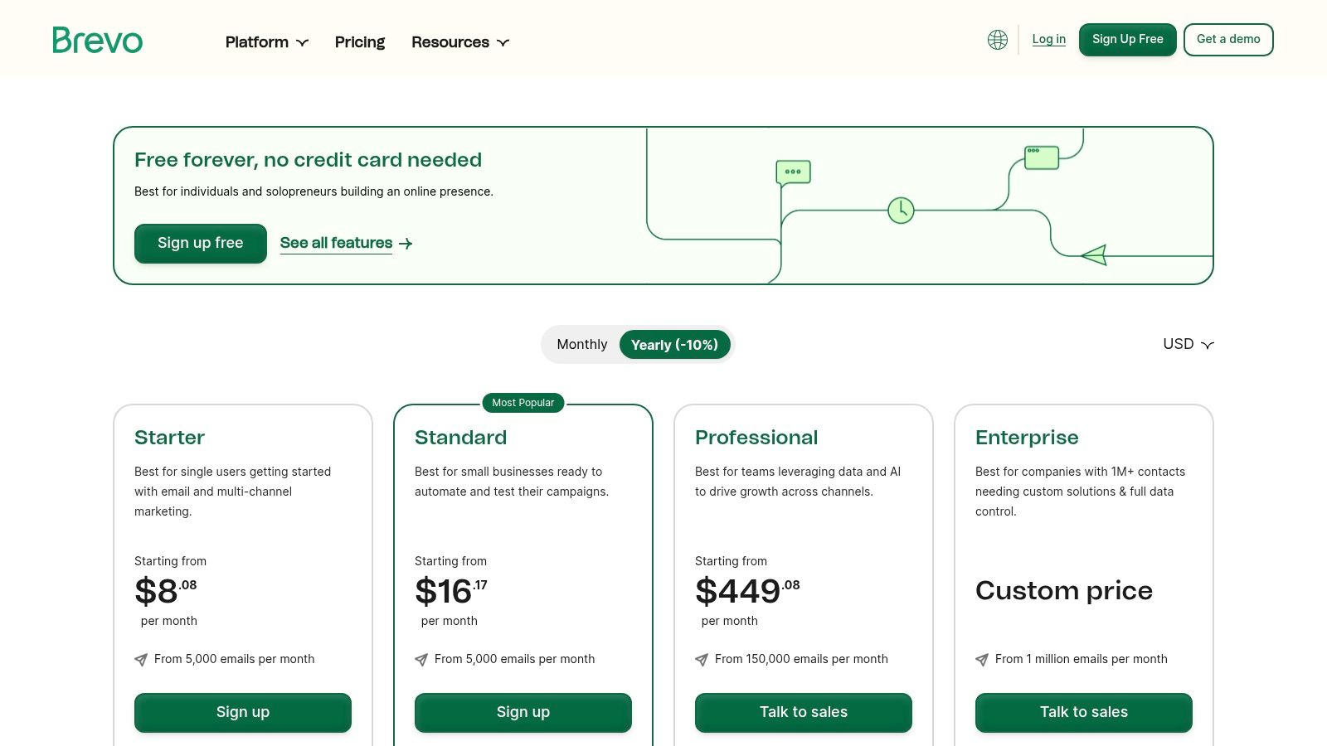Click the paper plane icon in Standard plan

click(421, 660)
